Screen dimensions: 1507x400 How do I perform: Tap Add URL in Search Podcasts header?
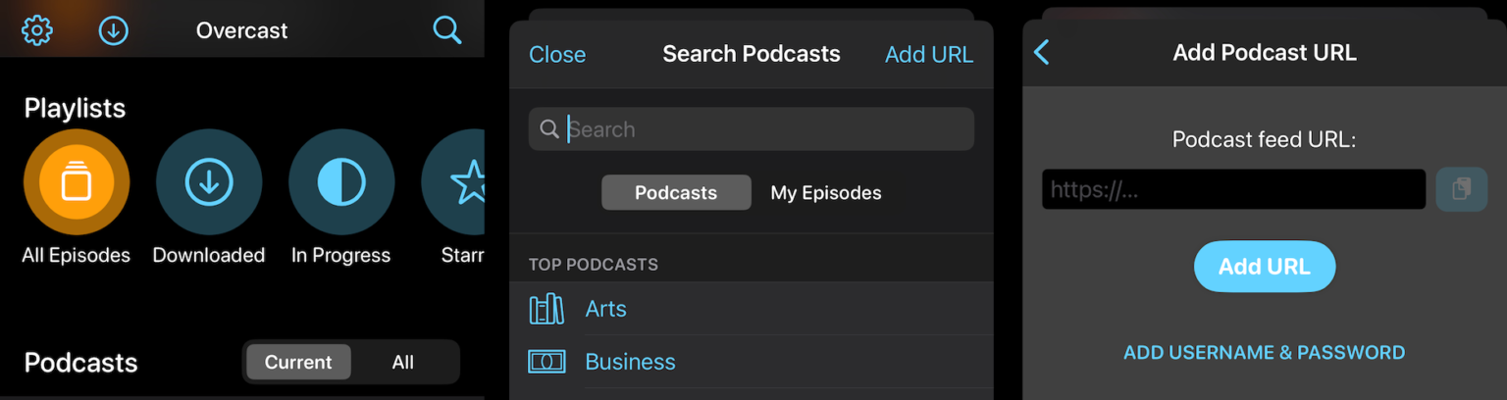pos(929,55)
